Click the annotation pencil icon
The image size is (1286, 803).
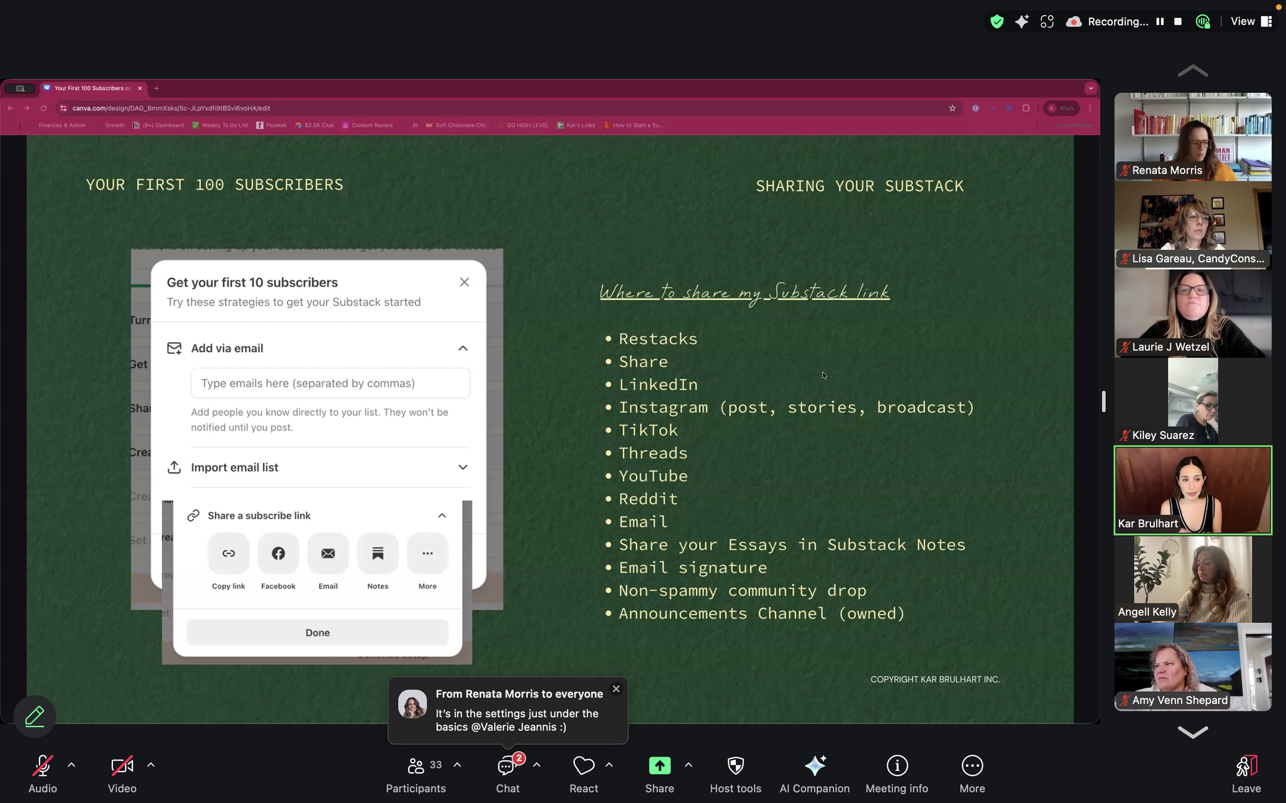click(35, 716)
